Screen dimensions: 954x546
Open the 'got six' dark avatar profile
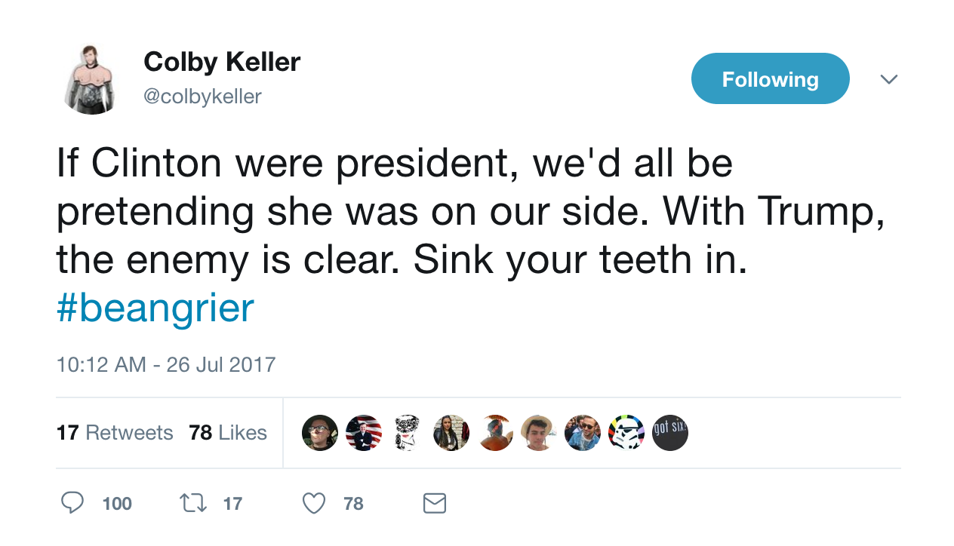(670, 433)
